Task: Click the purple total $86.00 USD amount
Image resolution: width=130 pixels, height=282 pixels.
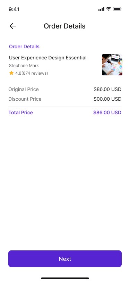Action: coord(107,113)
